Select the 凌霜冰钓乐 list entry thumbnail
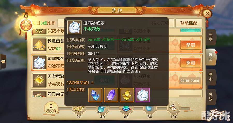This screenshot has width=233, height=123. tap(39, 63)
